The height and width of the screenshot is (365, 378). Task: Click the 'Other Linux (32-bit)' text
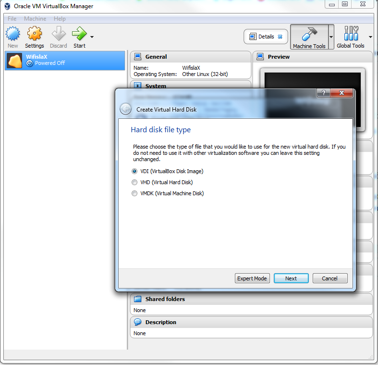click(205, 74)
